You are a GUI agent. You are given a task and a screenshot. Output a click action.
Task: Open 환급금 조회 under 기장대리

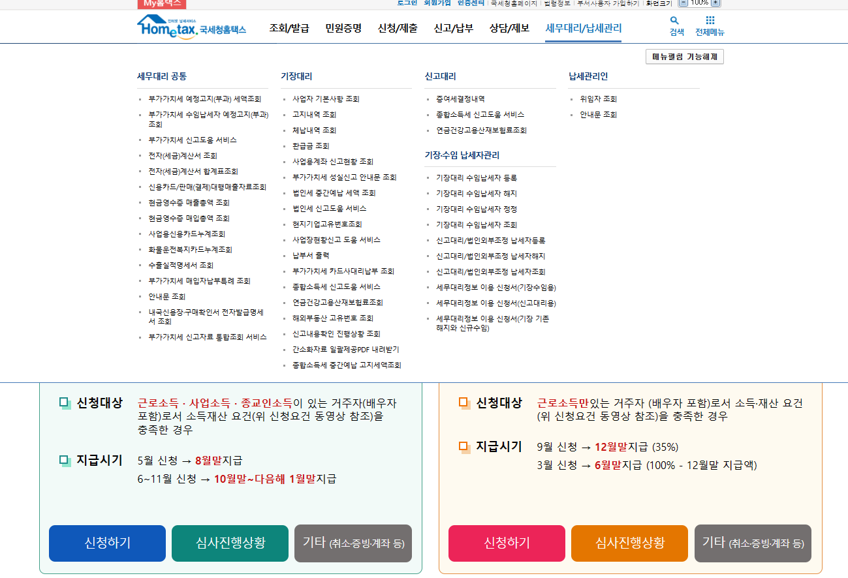click(310, 145)
